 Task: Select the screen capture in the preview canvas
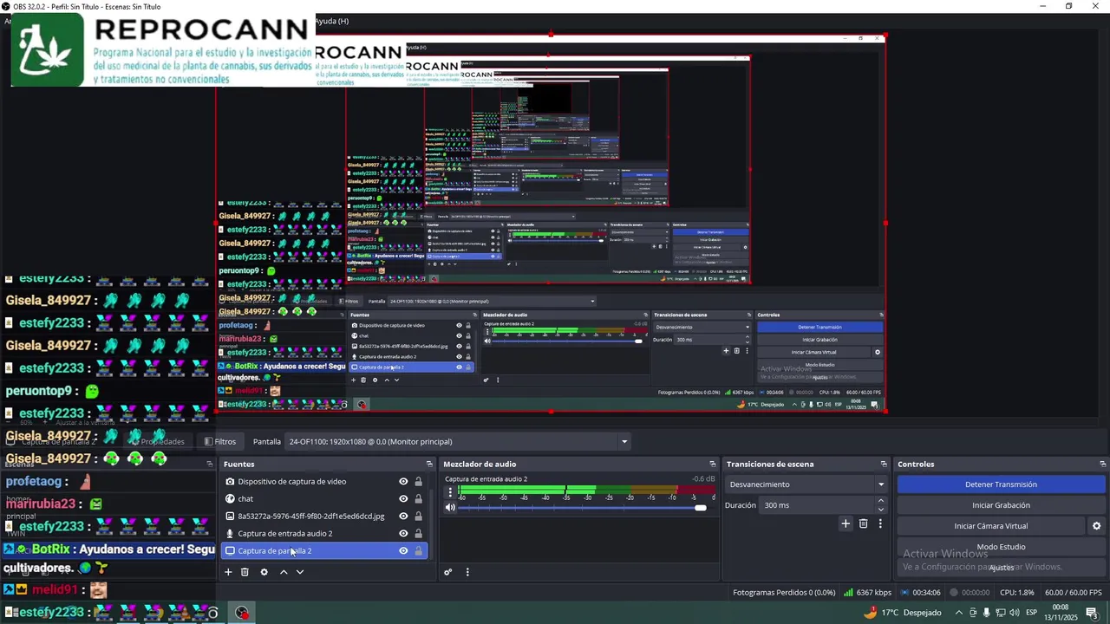tap(551, 224)
